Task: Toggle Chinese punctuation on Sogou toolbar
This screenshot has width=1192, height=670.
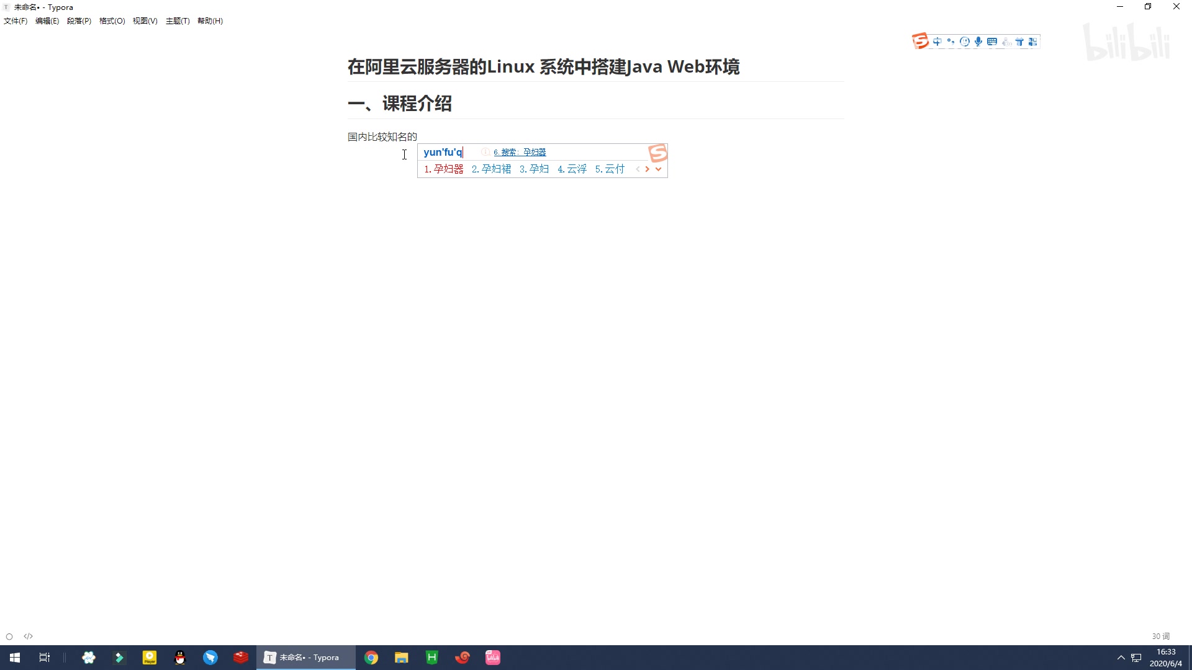Action: (950, 42)
